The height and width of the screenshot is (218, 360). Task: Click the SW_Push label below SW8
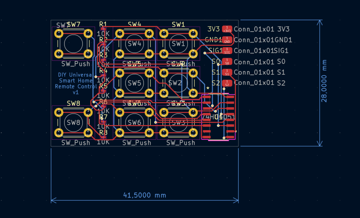tap(76, 143)
